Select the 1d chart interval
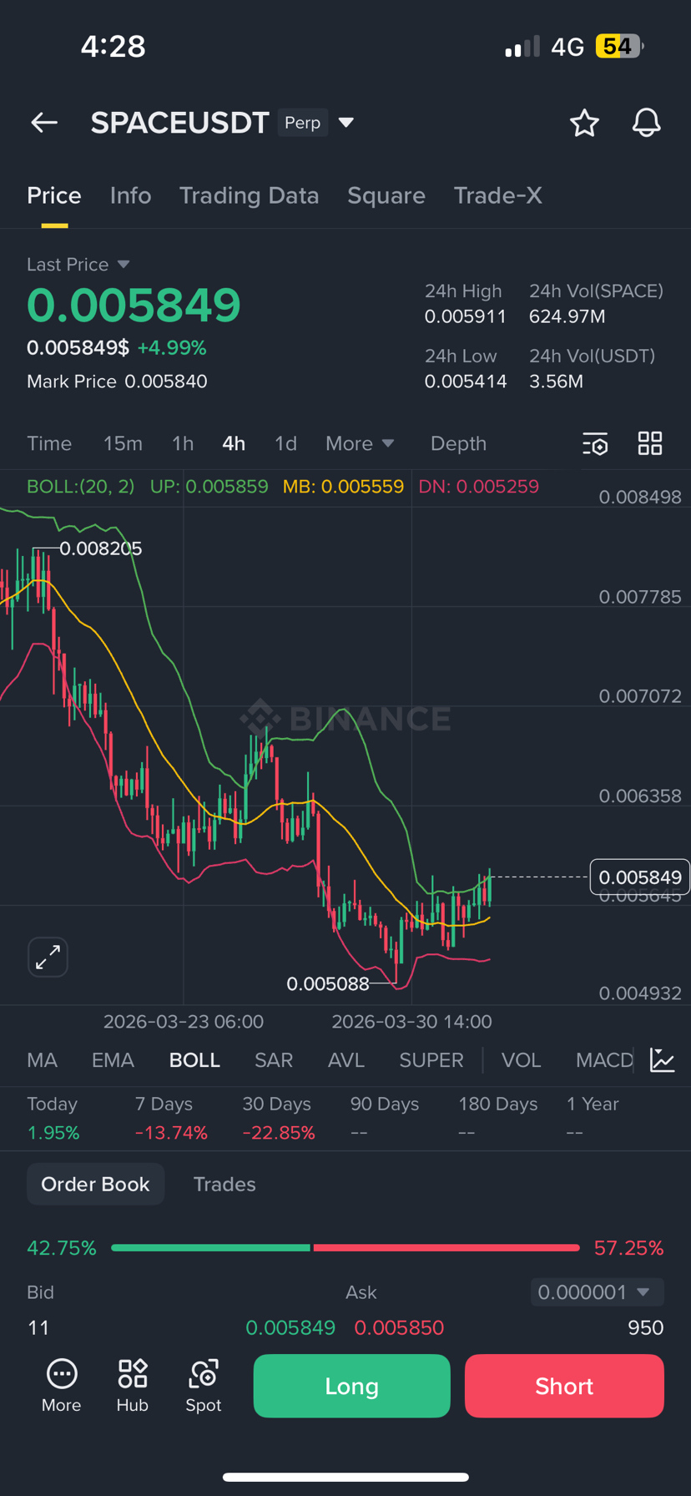This screenshot has width=691, height=1496. click(285, 443)
